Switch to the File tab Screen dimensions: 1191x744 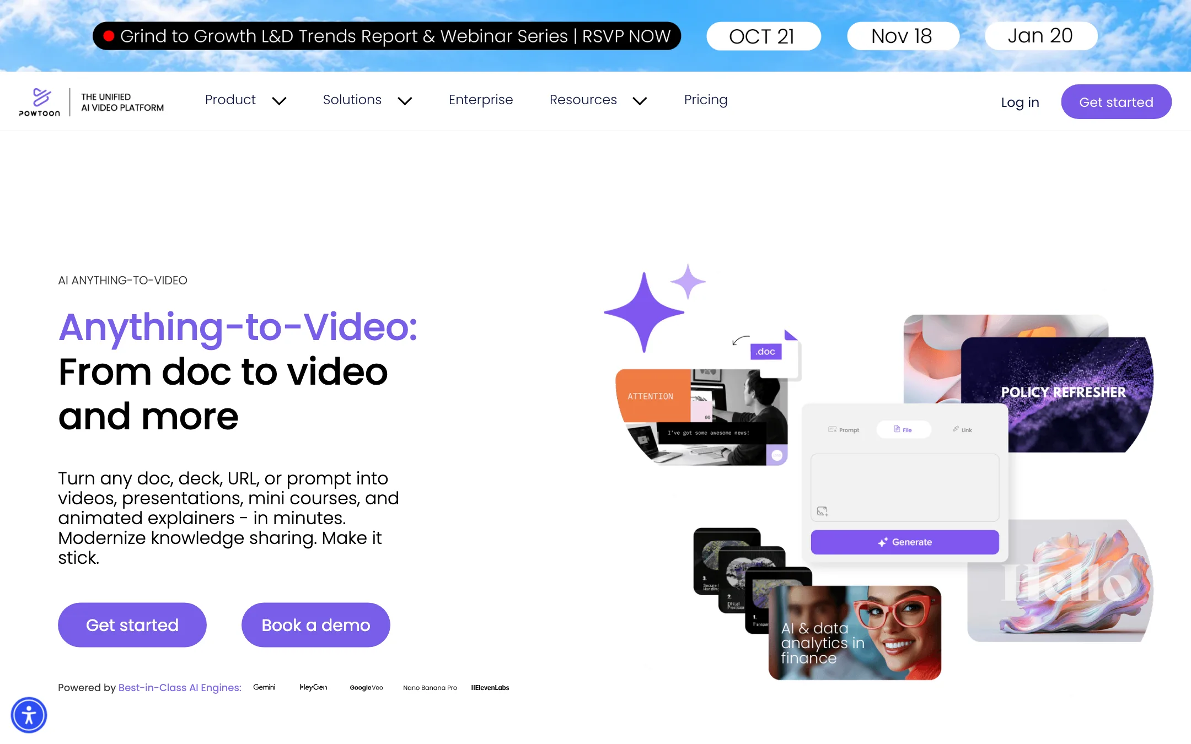click(903, 430)
